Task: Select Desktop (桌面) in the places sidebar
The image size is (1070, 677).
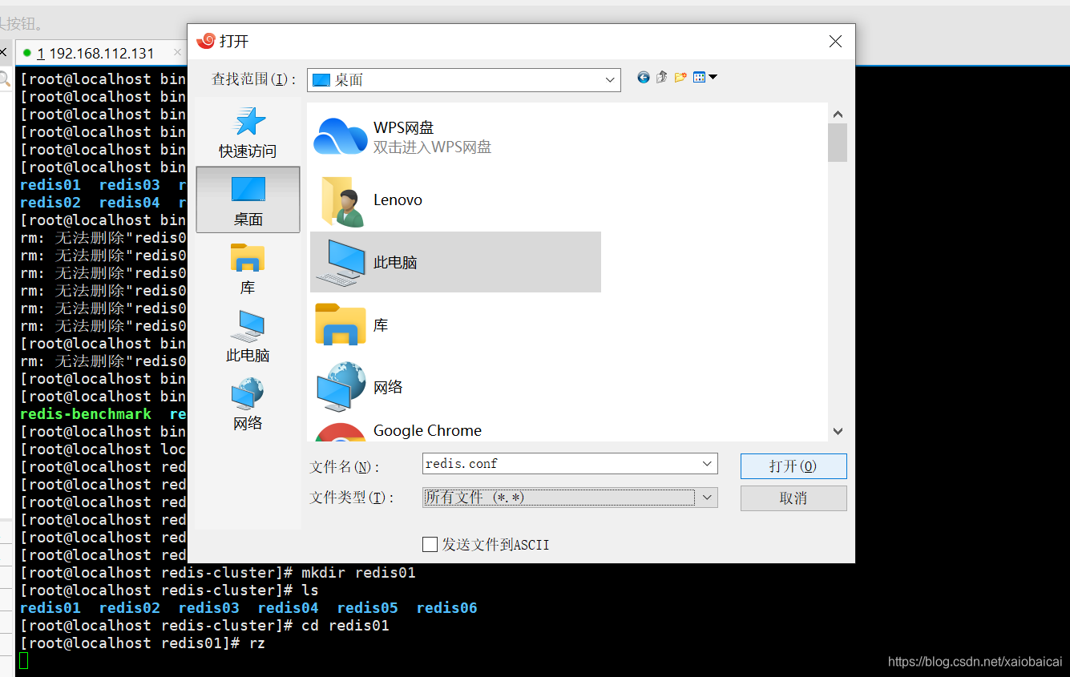Action: pos(248,199)
